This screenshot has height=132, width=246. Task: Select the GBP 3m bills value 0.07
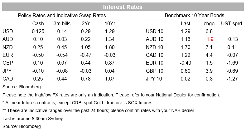coord(62,63)
